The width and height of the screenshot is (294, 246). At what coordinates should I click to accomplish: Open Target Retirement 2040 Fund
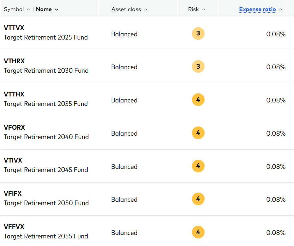tap(46, 137)
